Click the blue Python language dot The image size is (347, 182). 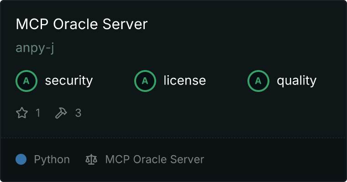[21, 159]
